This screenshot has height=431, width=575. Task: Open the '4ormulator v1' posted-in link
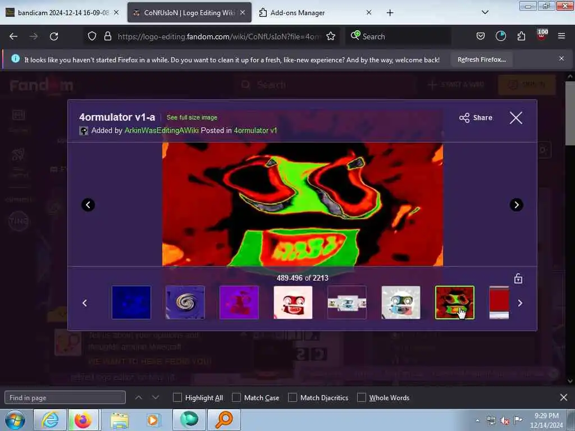[x=255, y=130]
